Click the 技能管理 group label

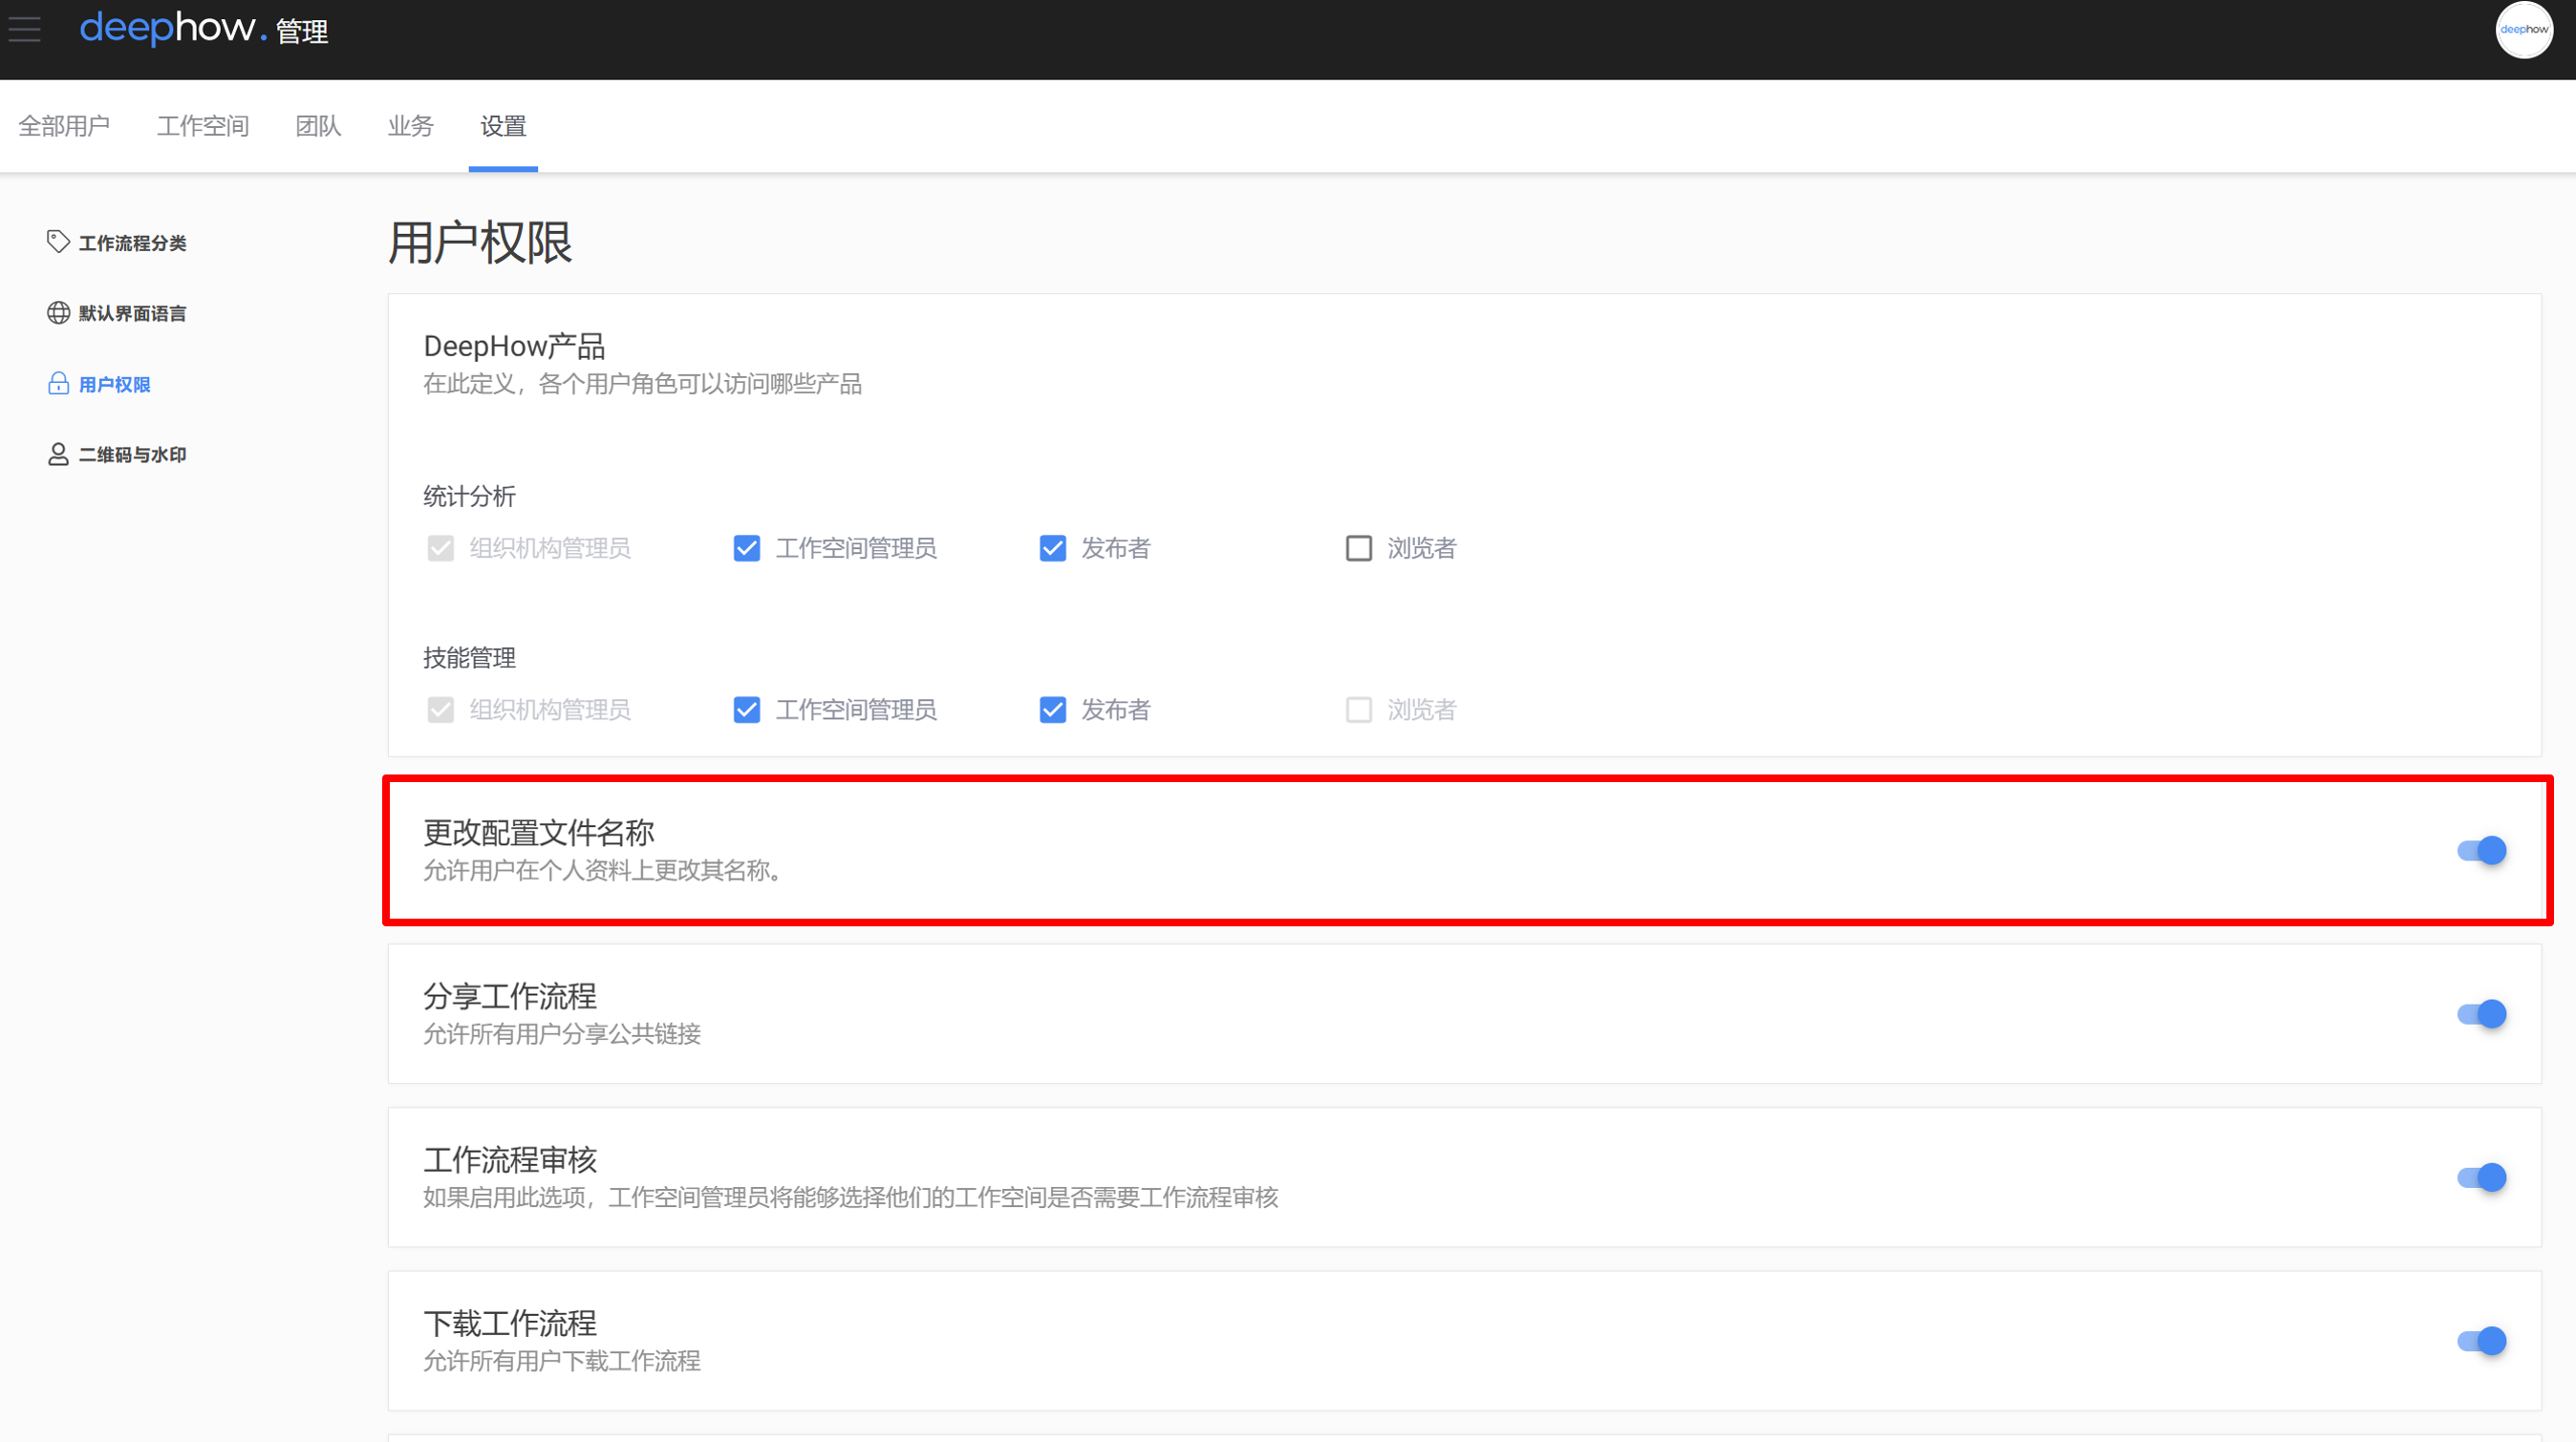(x=469, y=659)
